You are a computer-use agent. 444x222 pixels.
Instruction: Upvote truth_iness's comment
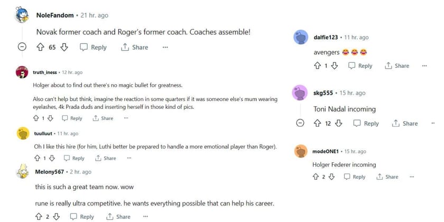click(x=36, y=118)
